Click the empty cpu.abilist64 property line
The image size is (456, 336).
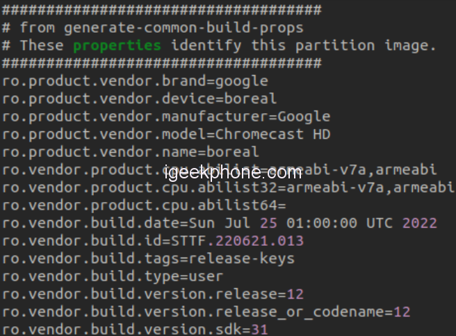[x=143, y=205]
